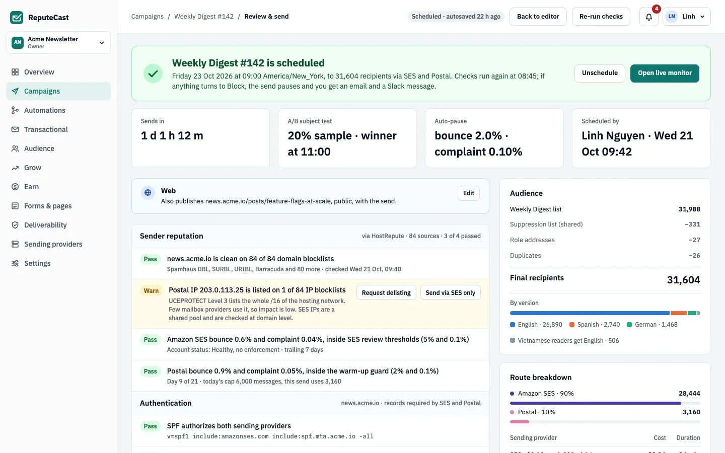Click the Audience people icon
Screen dimensions: 725x453
point(15,148)
